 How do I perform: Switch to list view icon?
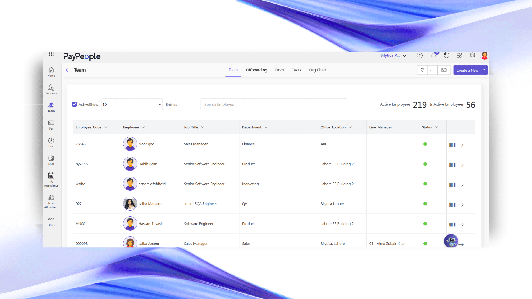click(432, 70)
